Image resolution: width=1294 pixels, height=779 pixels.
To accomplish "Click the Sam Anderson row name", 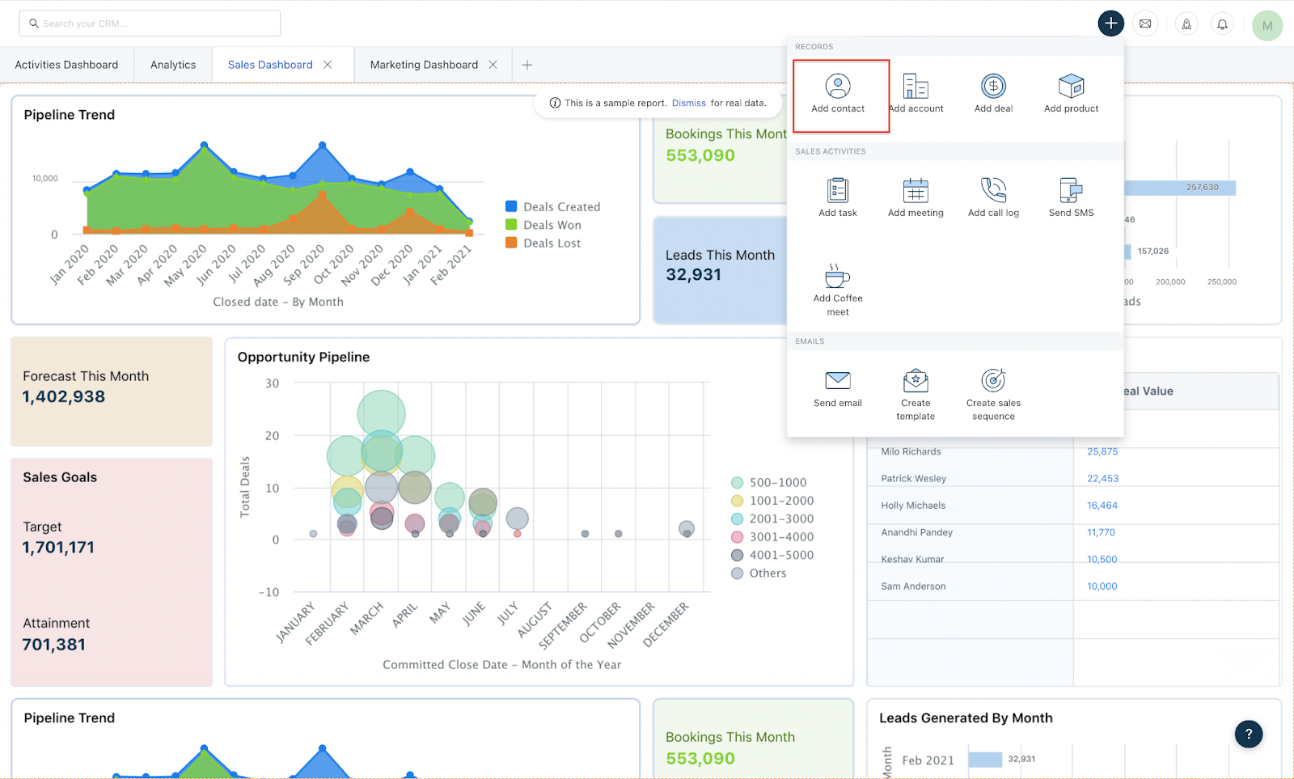I will point(913,586).
